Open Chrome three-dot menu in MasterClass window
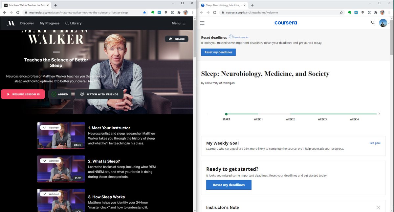The height and width of the screenshot is (212, 394). click(192, 12)
